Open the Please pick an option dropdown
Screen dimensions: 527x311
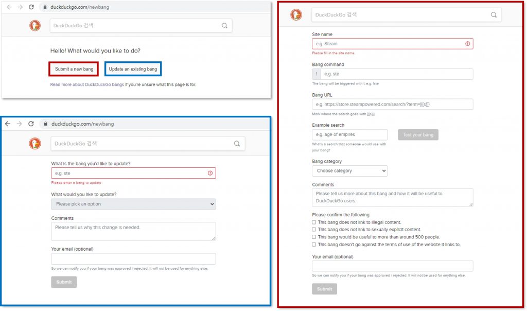click(133, 204)
